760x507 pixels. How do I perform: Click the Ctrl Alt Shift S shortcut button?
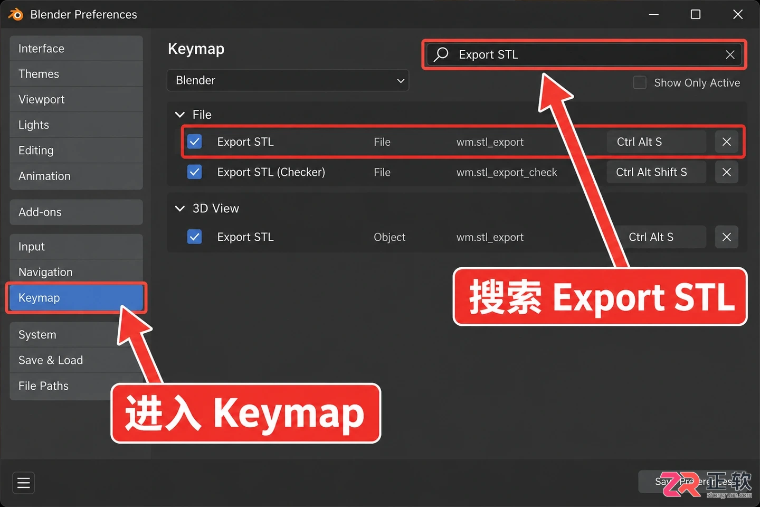(656, 172)
